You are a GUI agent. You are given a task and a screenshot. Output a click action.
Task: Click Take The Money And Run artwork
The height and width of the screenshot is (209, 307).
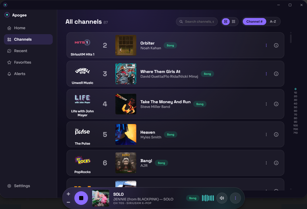coord(126,104)
